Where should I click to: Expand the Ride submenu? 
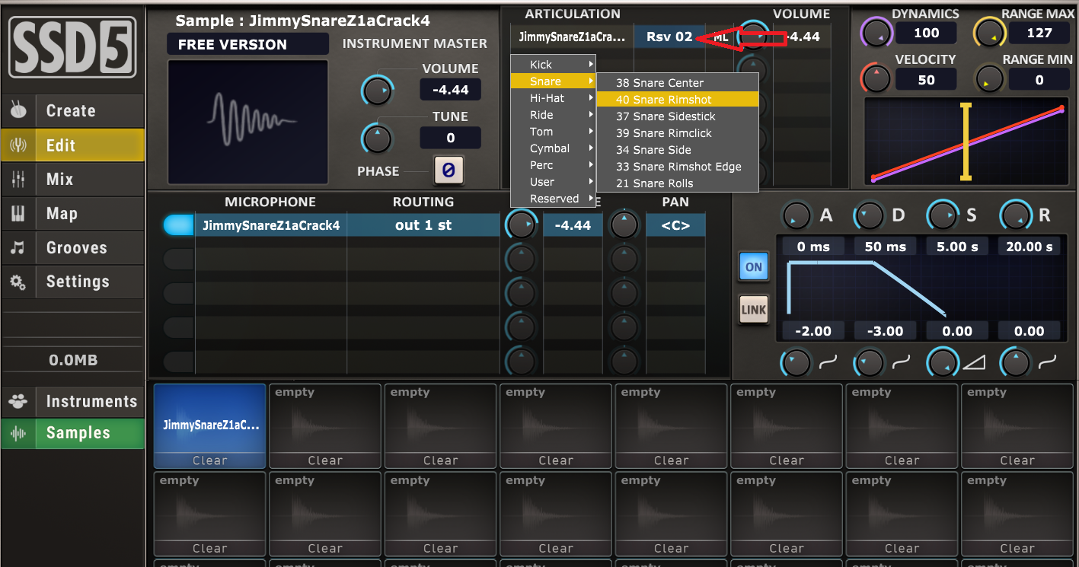[x=553, y=115]
